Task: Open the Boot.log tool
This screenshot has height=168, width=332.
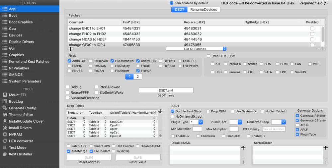Action: pos(16,102)
